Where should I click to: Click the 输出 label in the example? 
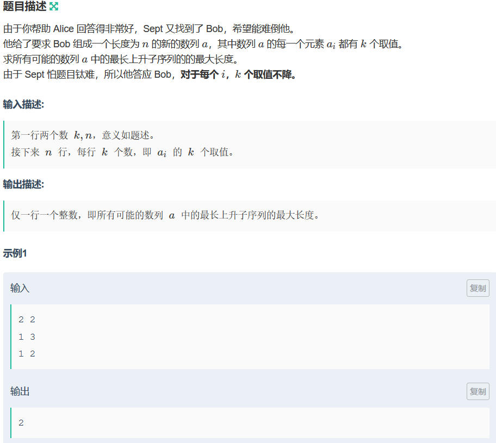(20, 391)
